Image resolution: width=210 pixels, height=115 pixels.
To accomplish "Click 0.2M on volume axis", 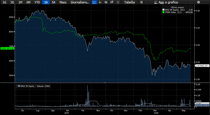I will pos(198,85).
